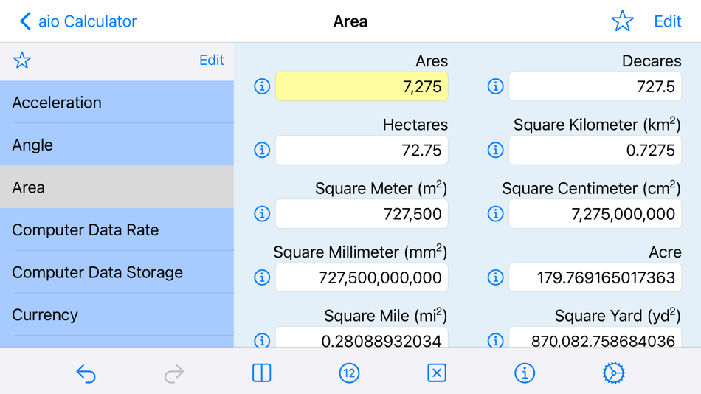Tap the info icon beside Ares

(x=262, y=86)
